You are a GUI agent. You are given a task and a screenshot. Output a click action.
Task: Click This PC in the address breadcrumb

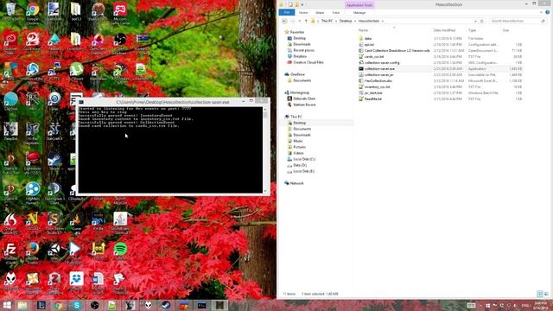coord(327,21)
